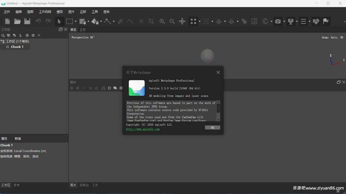The image size is (346, 194).
Task: Click the license text scrollbar in the About dialog
Action: (x=218, y=110)
